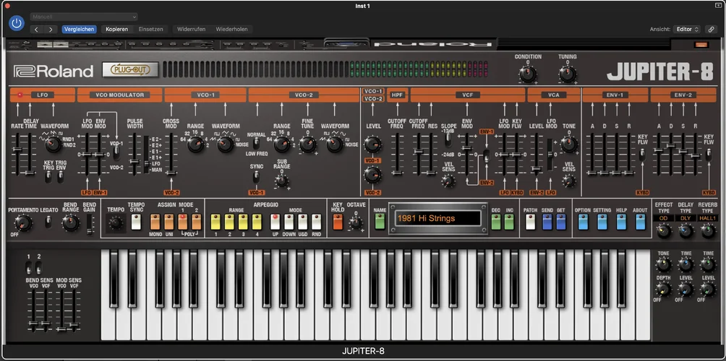Click the VCO-2 SUB RANGE knob
The width and height of the screenshot is (726, 361).
[x=281, y=180]
